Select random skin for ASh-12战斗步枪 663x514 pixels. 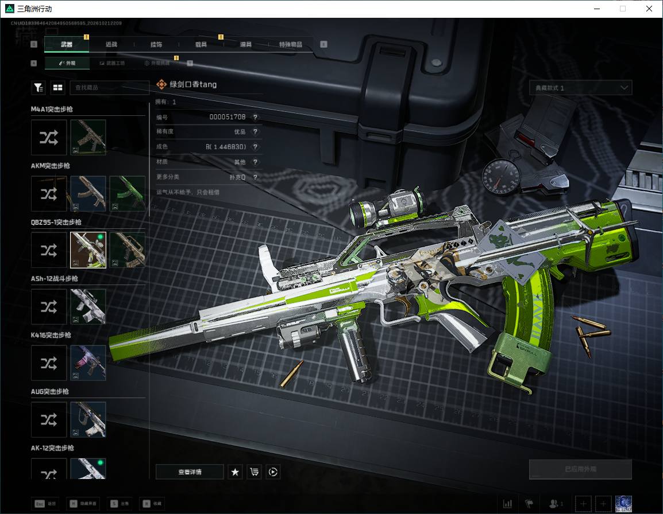tap(49, 307)
